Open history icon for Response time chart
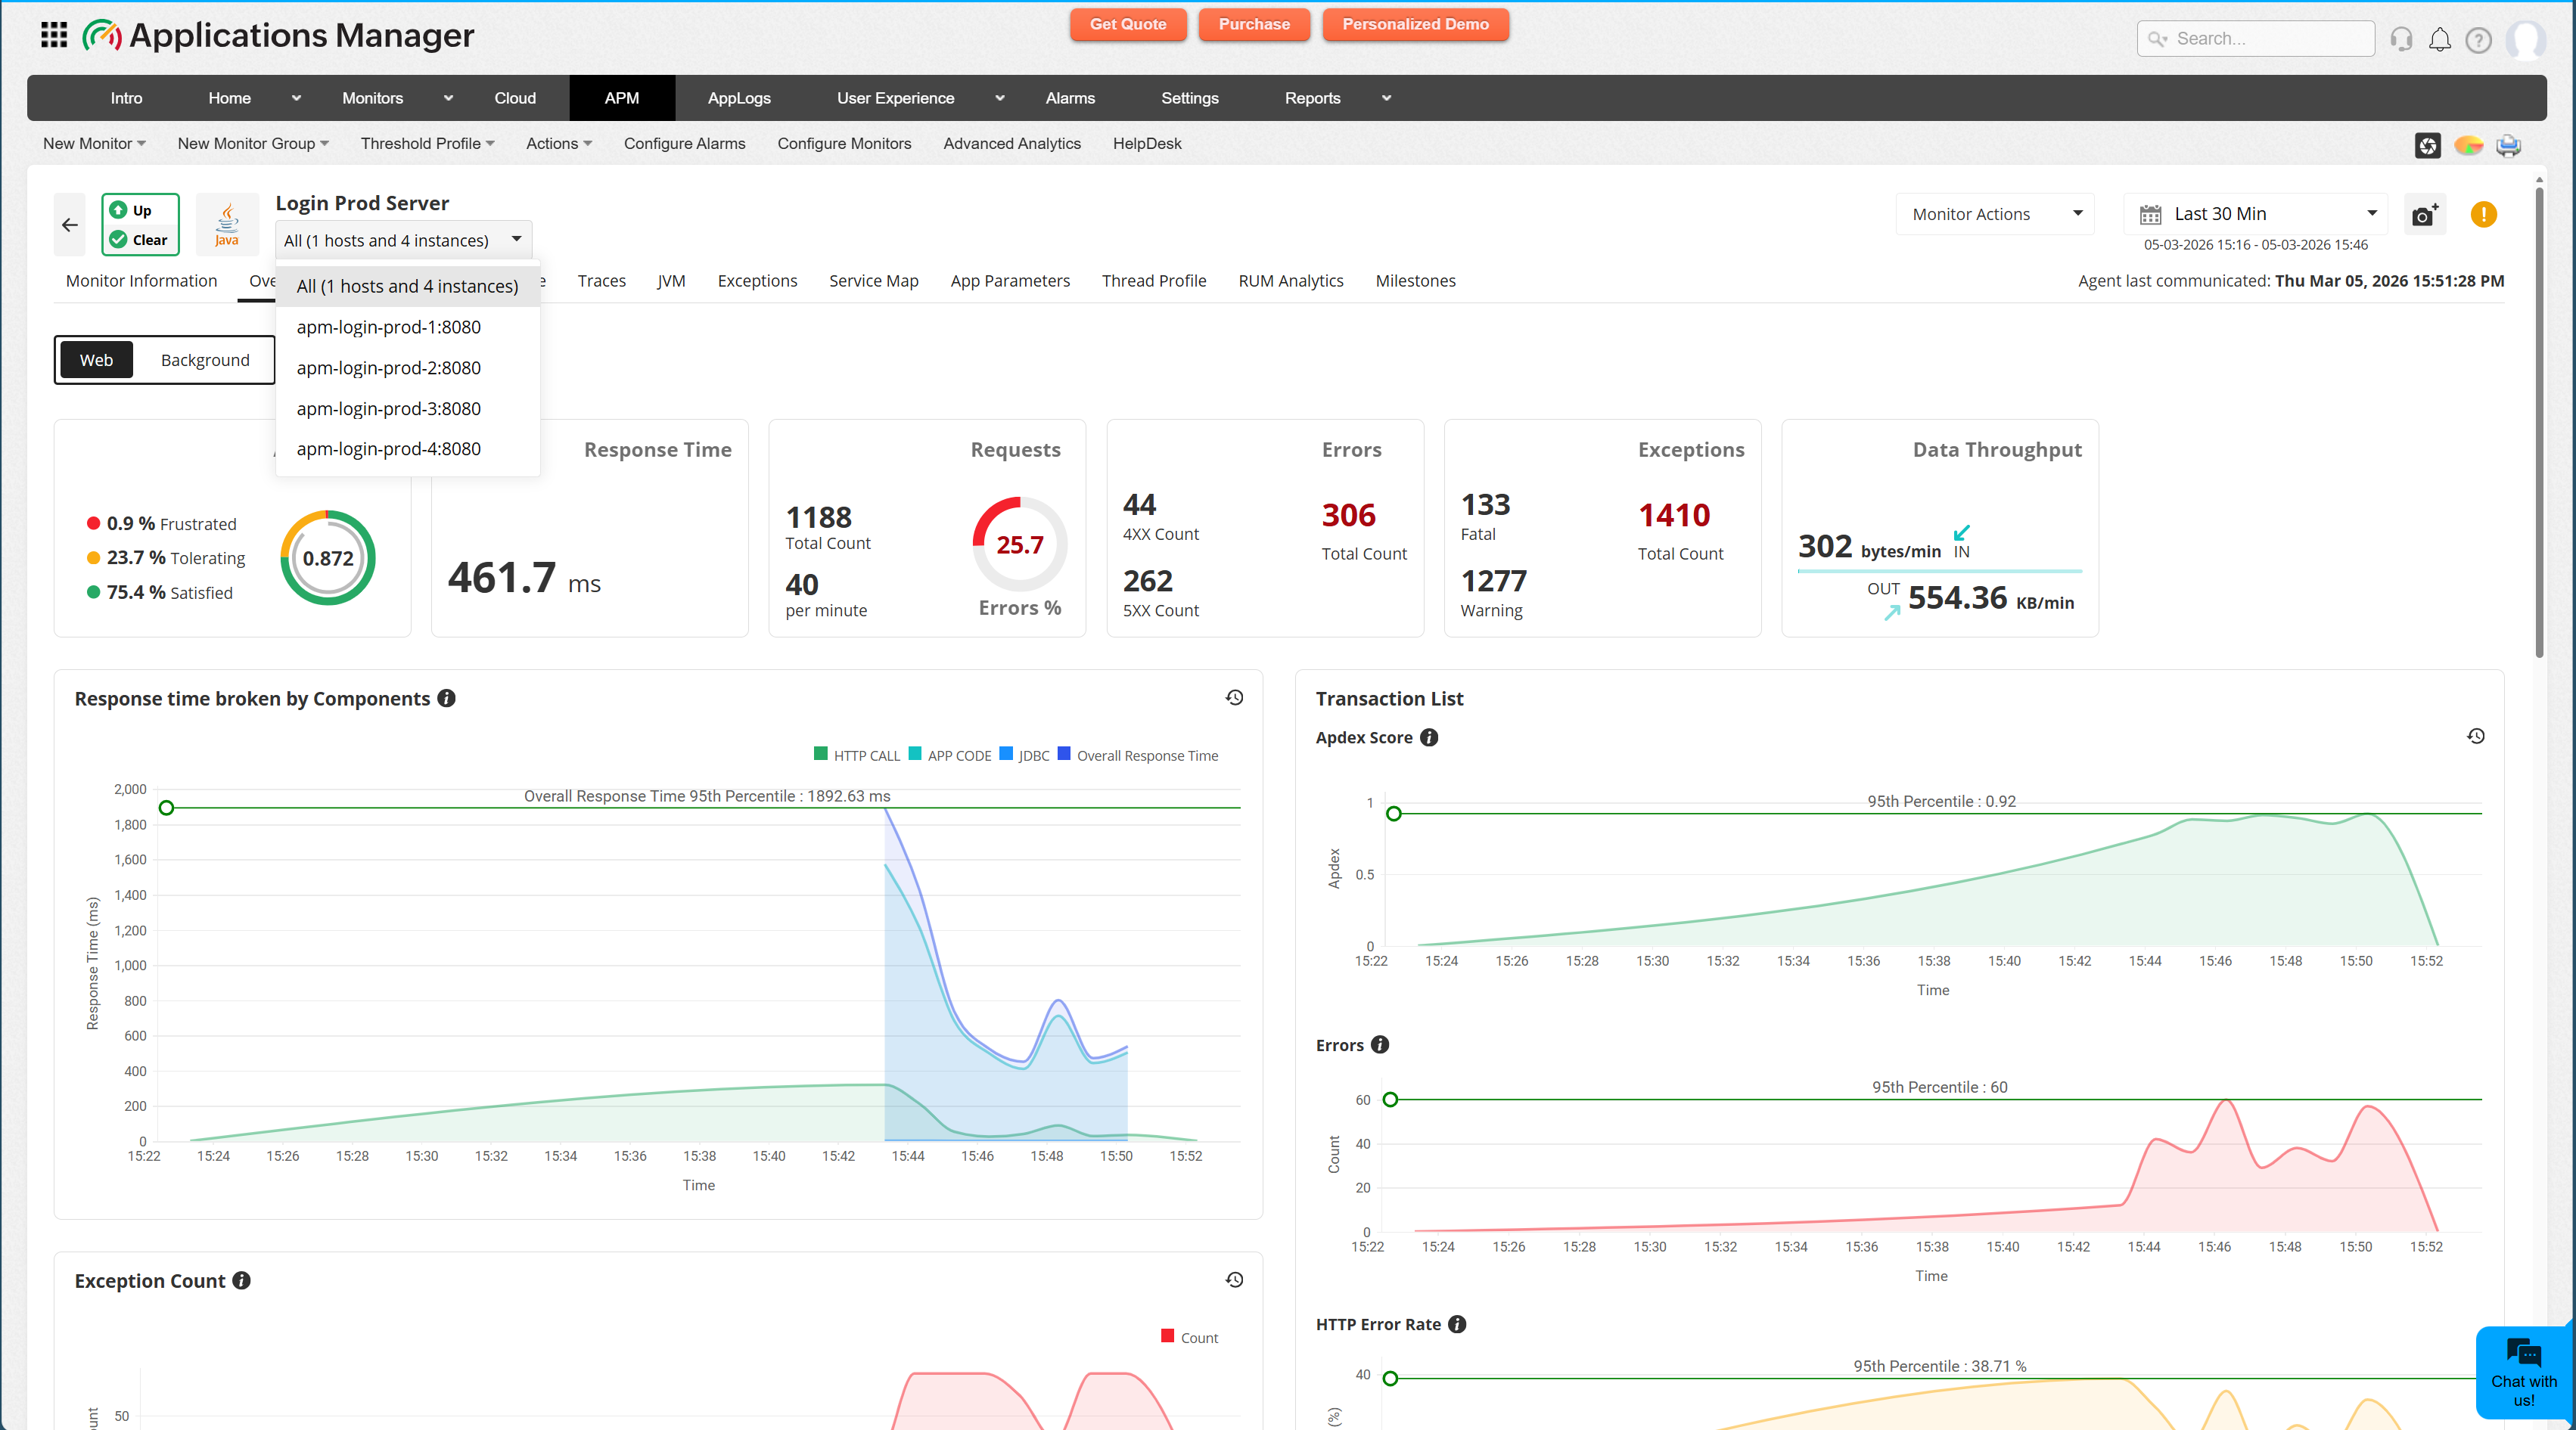Screen dimensions: 2576x1430 click(1234, 697)
